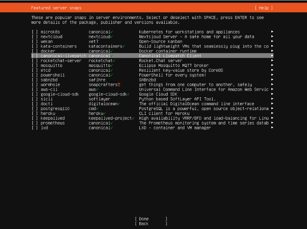Select the nextcloud snap checkbox

(35, 37)
